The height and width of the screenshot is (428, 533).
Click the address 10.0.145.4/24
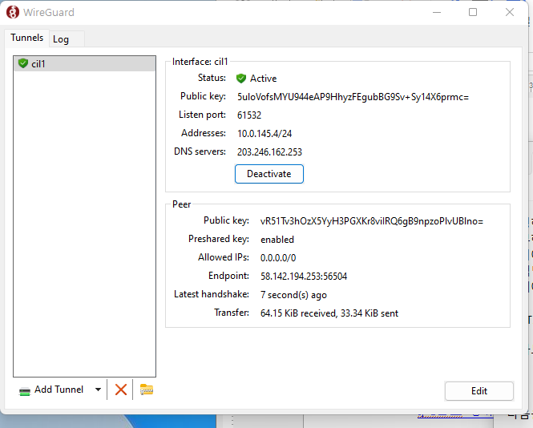[x=264, y=134]
